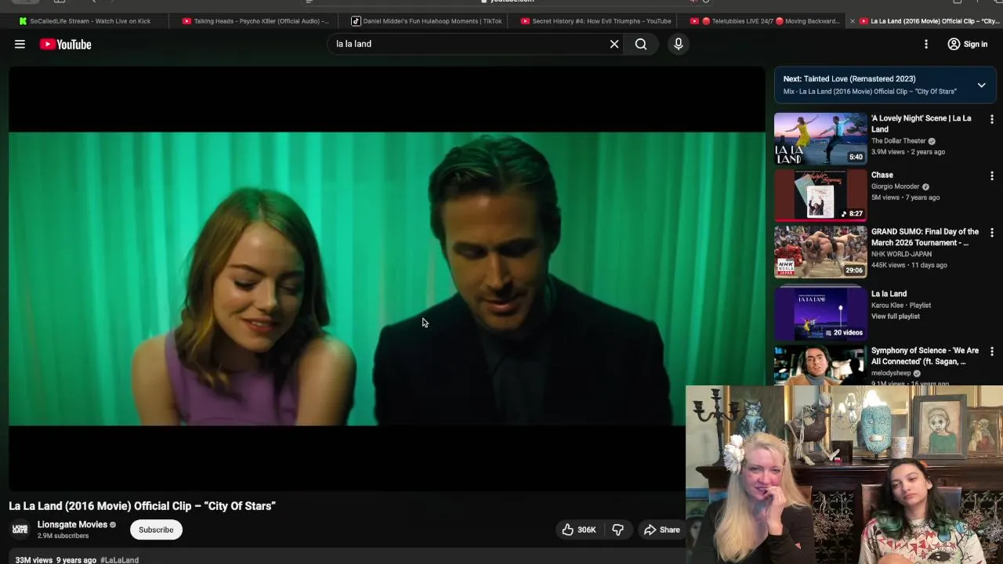Screen dimensions: 1003x564
Task: Open Giorgio Moroder channel name
Action: point(896,186)
